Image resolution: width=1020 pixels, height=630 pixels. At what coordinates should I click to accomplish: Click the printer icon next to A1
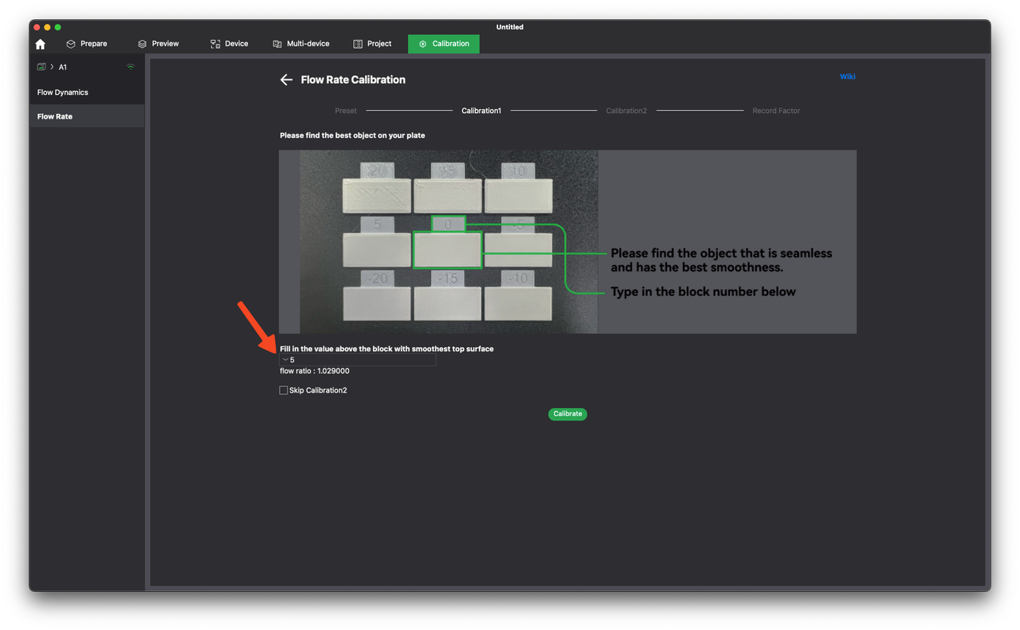[x=41, y=67]
